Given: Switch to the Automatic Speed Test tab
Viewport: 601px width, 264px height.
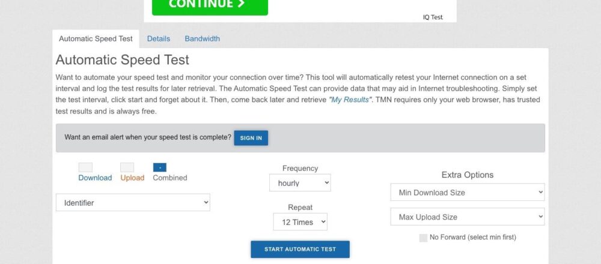Looking at the screenshot, I should pyautogui.click(x=96, y=39).
